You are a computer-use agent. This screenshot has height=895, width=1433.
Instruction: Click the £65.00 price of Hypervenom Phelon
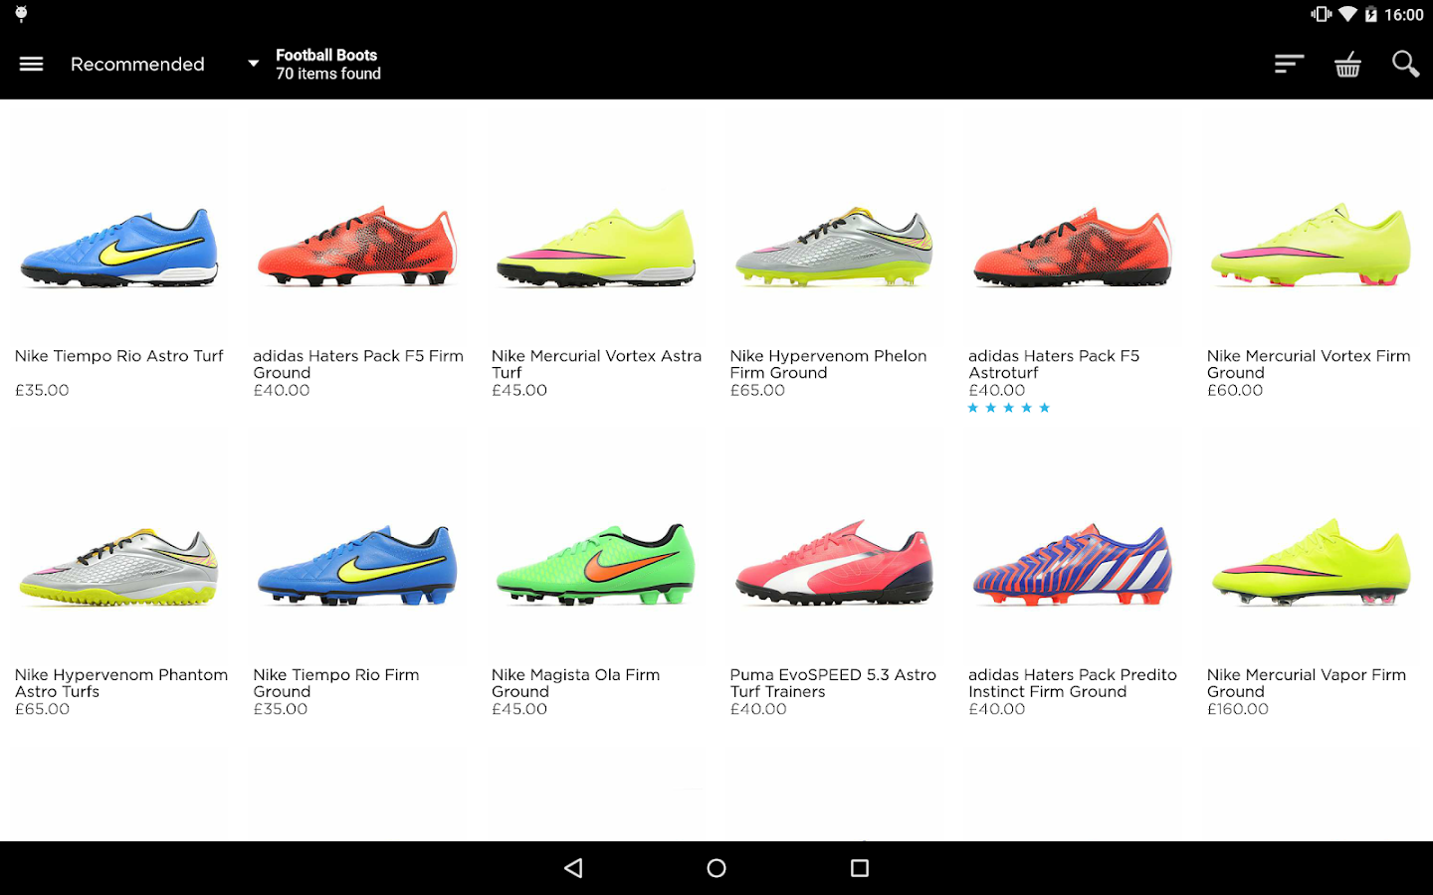[757, 390]
